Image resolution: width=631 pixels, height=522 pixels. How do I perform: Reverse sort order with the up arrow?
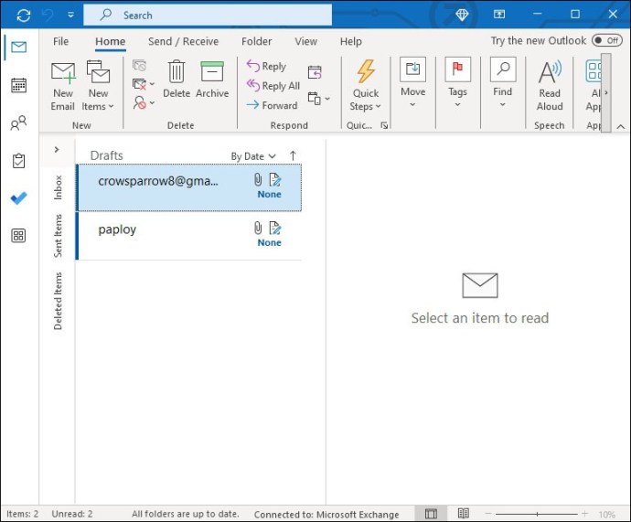293,155
